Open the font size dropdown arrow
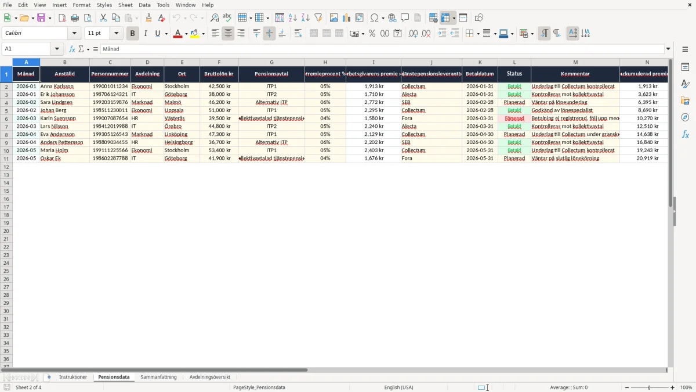 pos(117,34)
